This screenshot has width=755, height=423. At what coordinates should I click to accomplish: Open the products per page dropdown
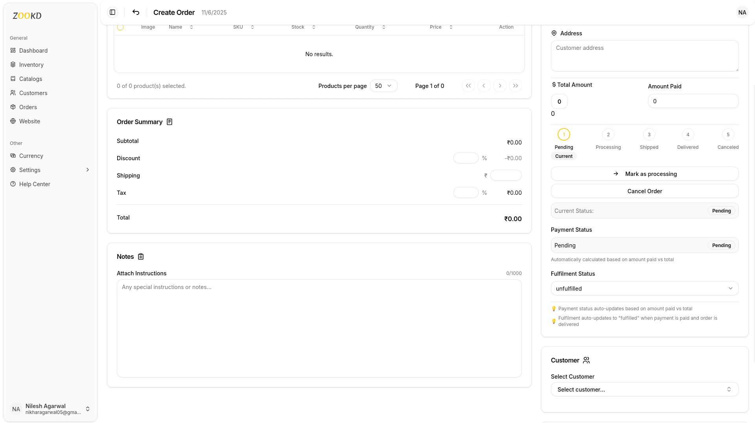[x=383, y=86]
